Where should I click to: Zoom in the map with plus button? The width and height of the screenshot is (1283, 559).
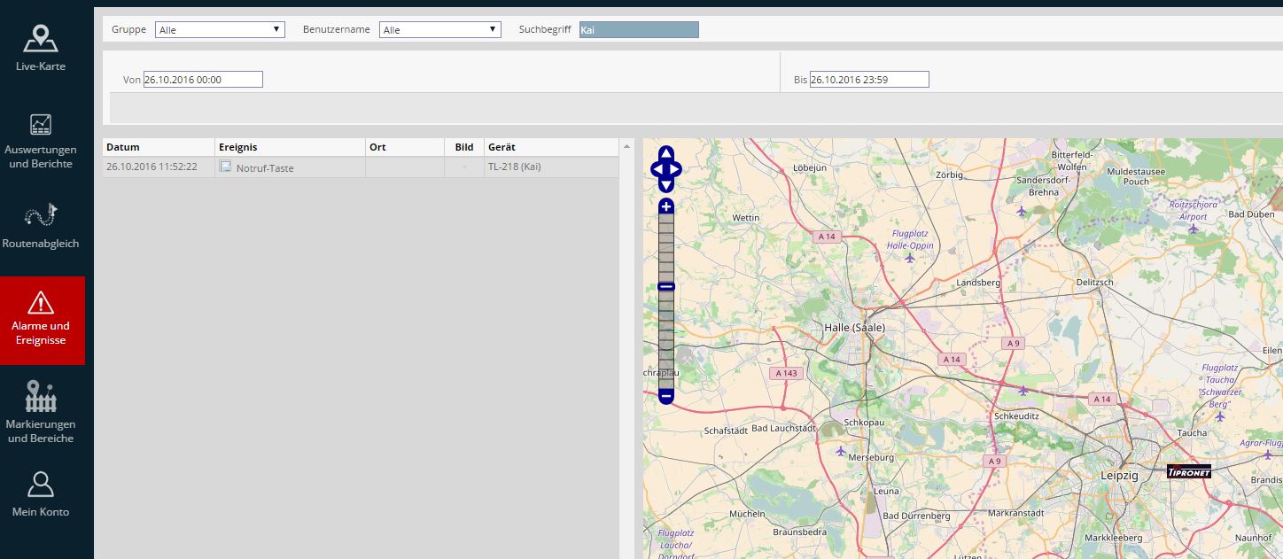pyautogui.click(x=666, y=206)
